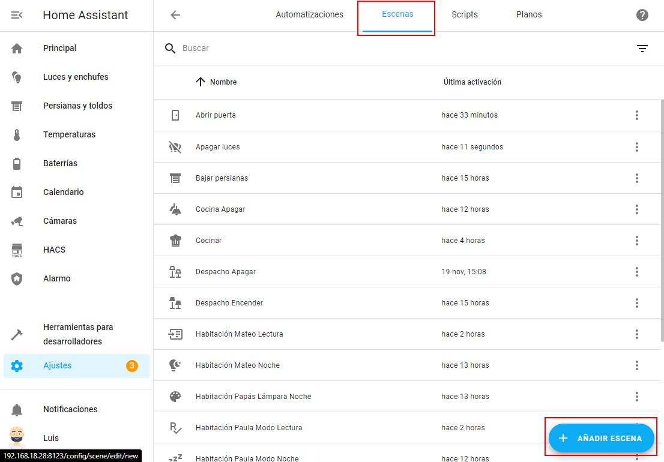Open Cámaras from the sidebar

[x=60, y=221]
